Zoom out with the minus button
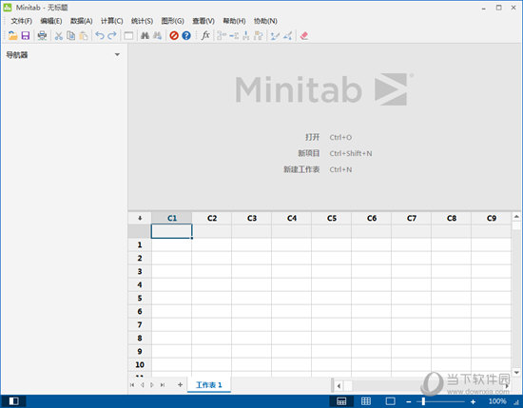 pos(409,401)
